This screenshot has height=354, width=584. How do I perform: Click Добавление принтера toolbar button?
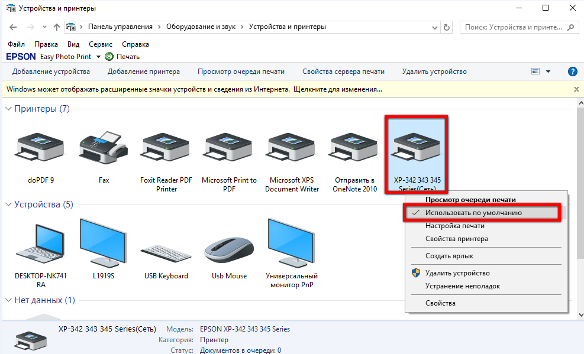point(144,72)
